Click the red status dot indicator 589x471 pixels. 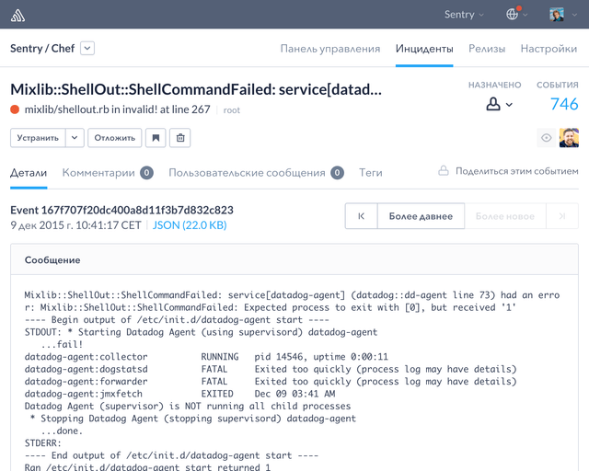15,109
